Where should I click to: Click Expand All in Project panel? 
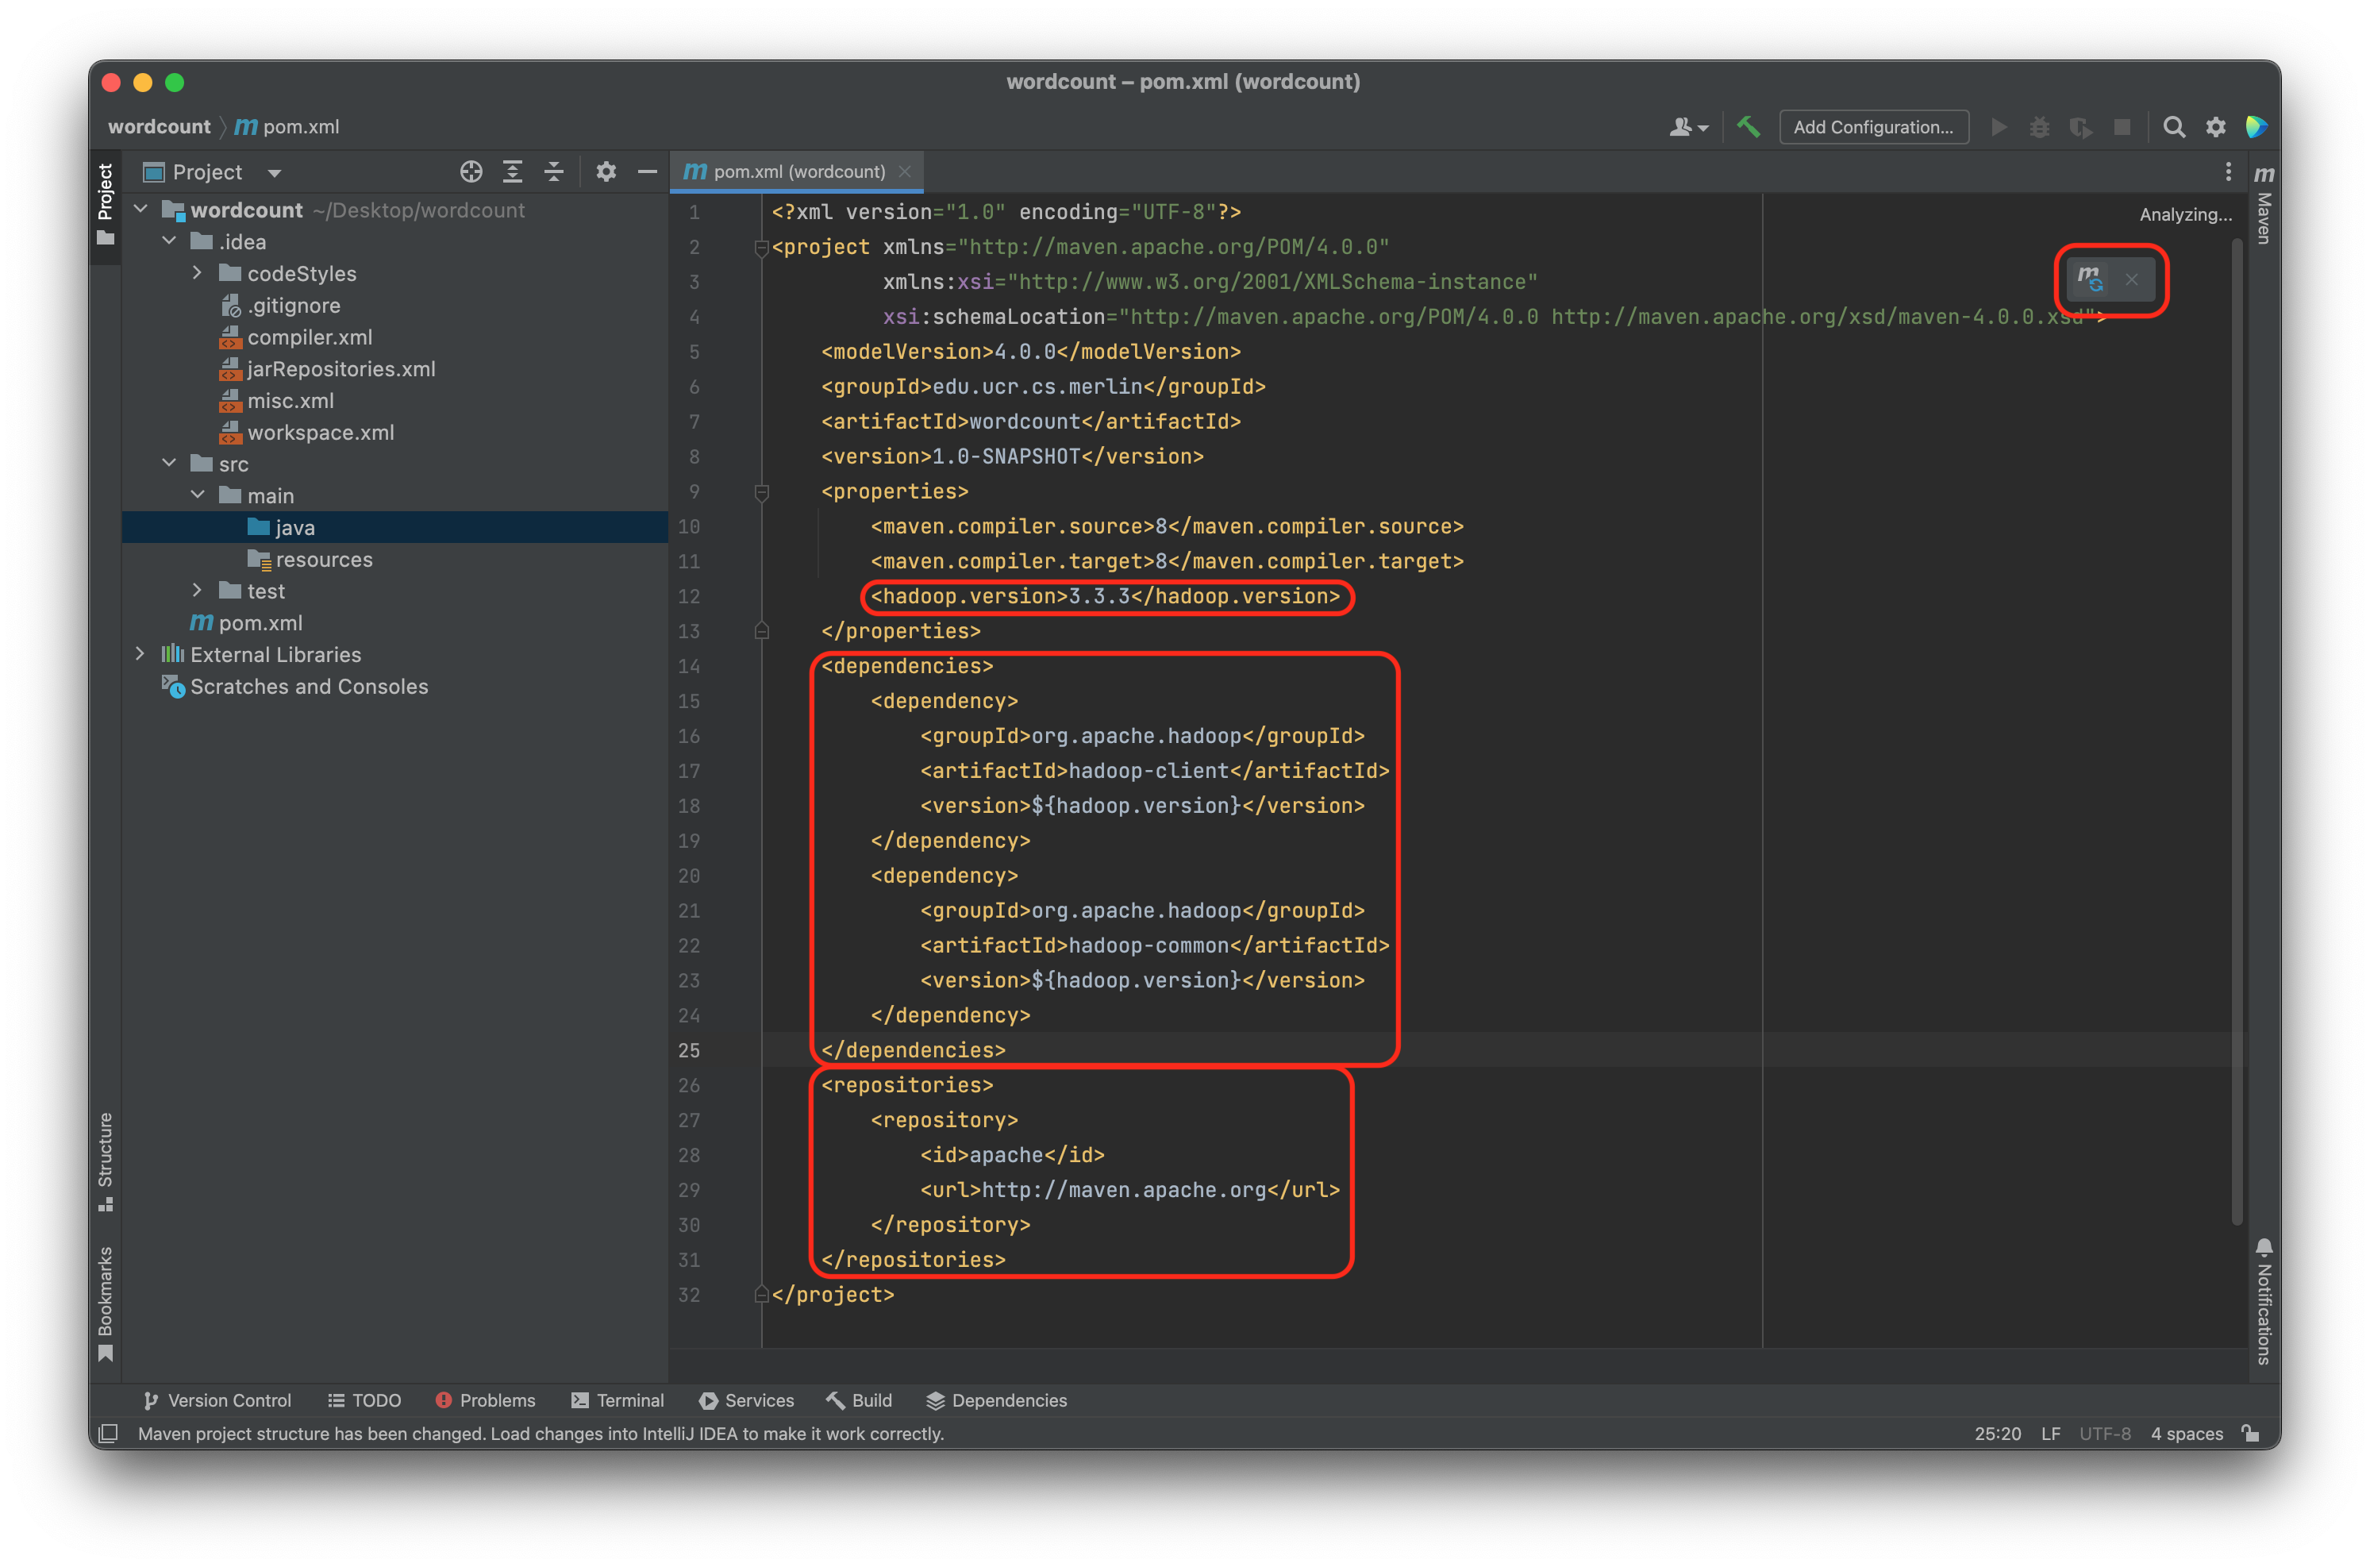pyautogui.click(x=513, y=172)
